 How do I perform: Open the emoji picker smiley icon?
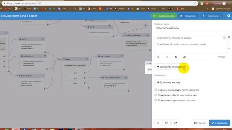pyautogui.click(x=224, y=38)
